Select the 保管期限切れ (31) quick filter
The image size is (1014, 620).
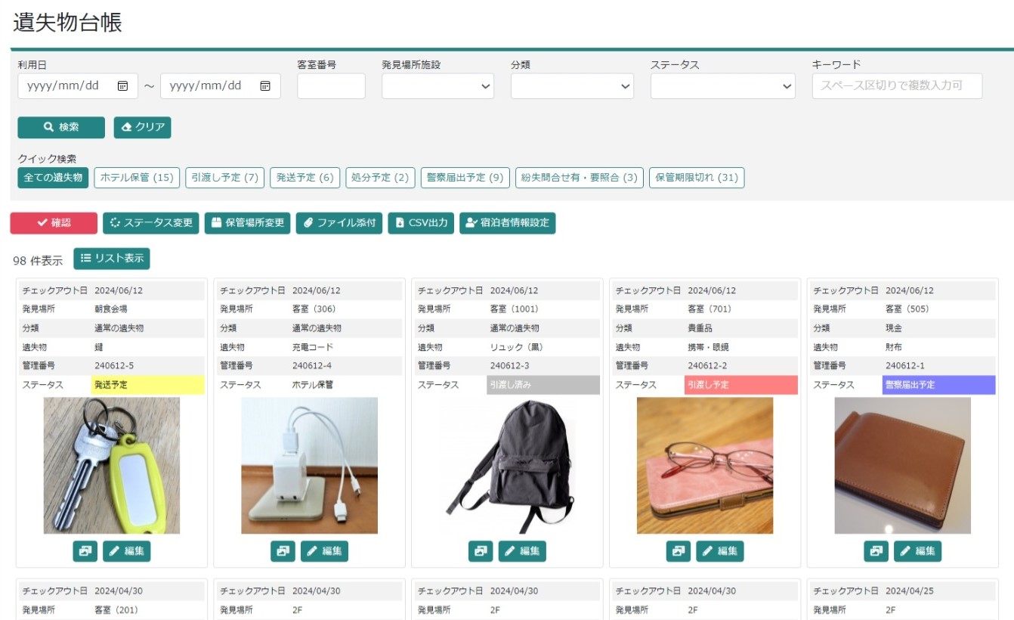point(696,178)
